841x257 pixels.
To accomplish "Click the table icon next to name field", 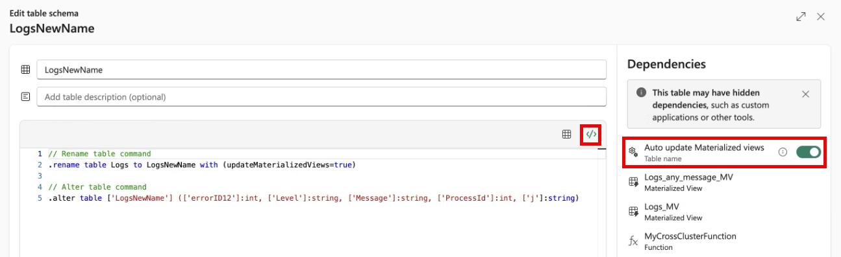I will tap(25, 69).
